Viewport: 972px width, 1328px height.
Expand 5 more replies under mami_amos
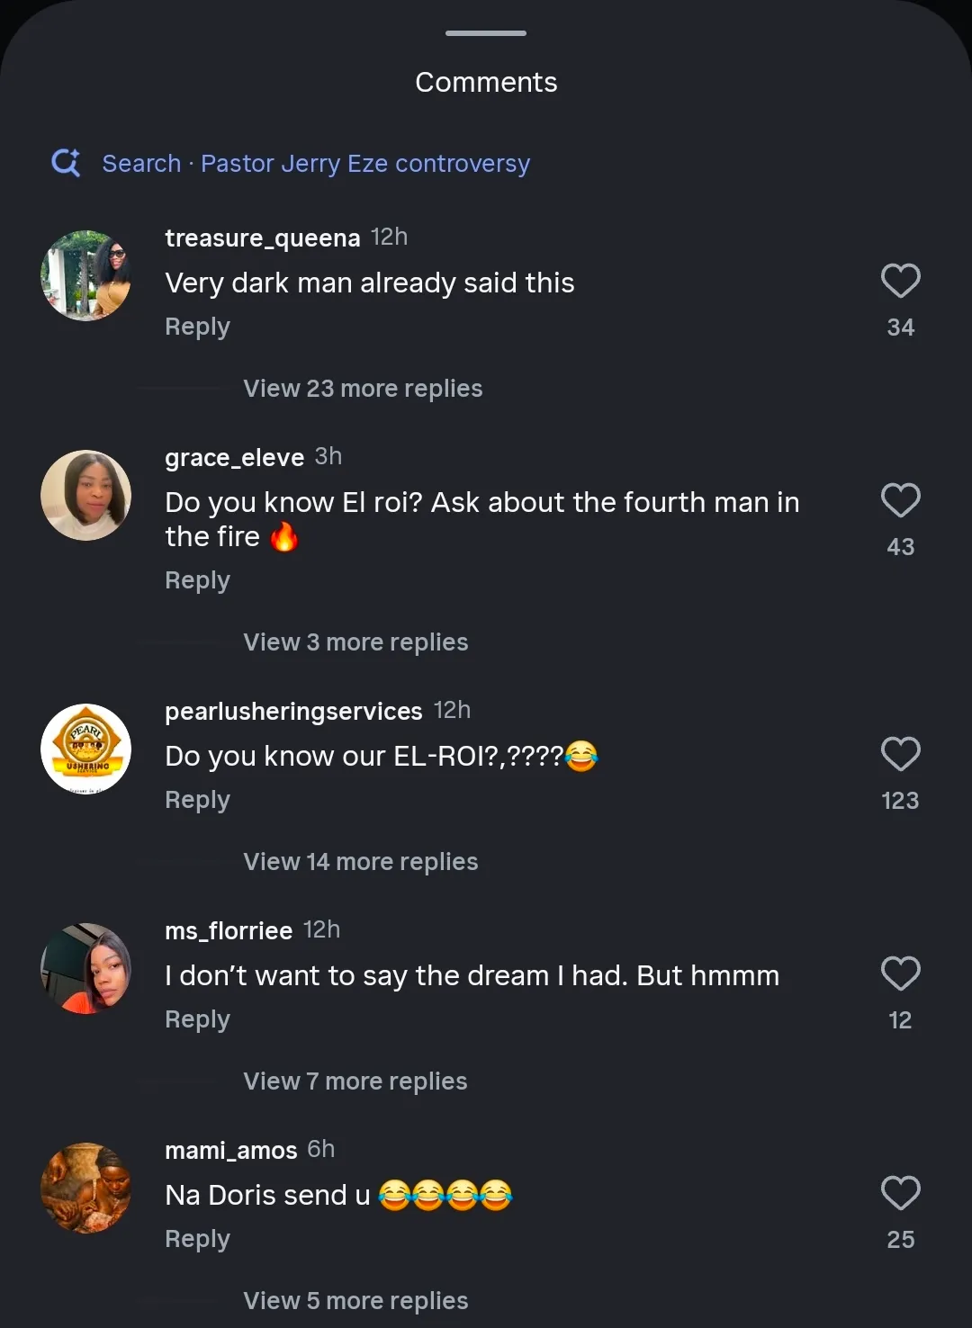coord(355,1301)
